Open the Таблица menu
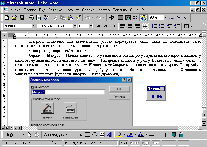The width and height of the screenshot is (207, 147). pos(120,10)
